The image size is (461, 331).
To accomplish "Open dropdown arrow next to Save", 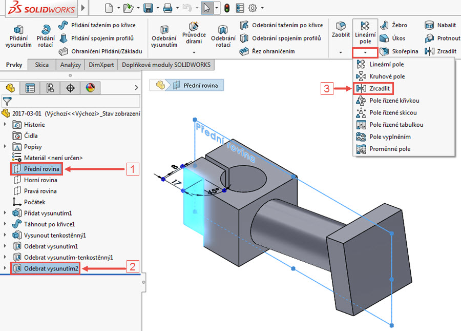I will (158, 8).
